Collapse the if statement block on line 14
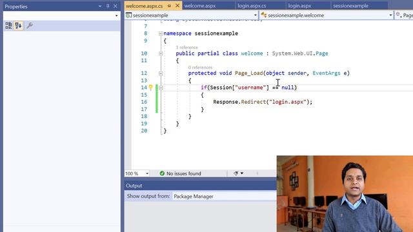The image size is (413, 232). tap(161, 88)
